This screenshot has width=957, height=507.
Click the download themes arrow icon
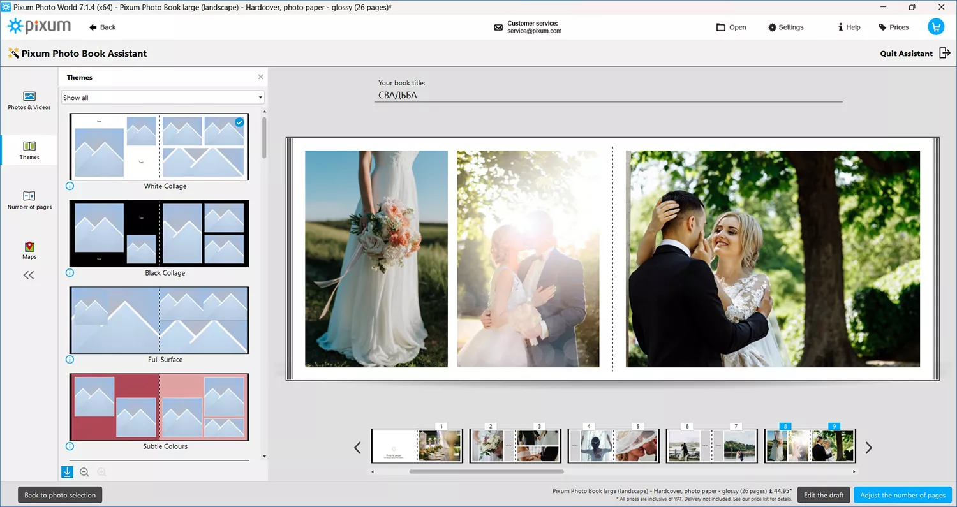coord(67,472)
